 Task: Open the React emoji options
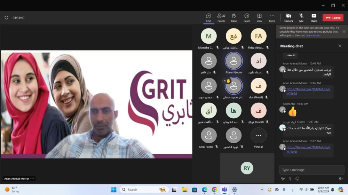point(247,18)
